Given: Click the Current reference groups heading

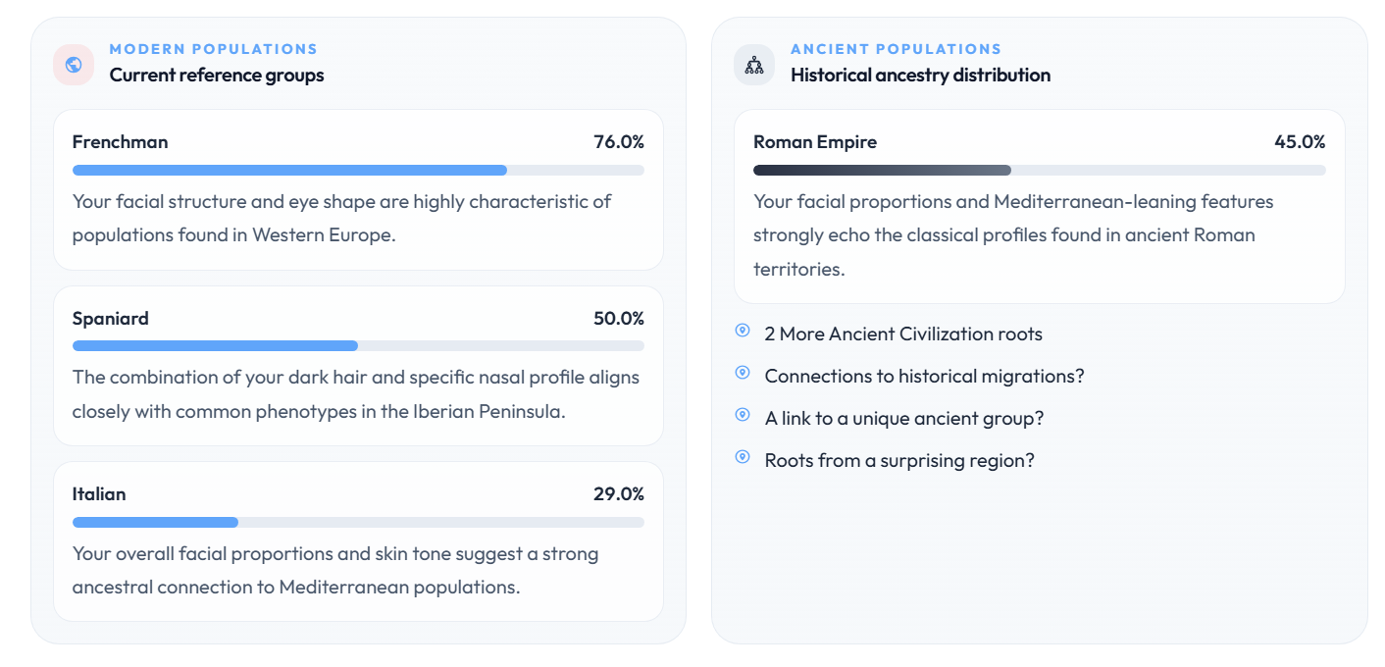Looking at the screenshot, I should pyautogui.click(x=217, y=76).
